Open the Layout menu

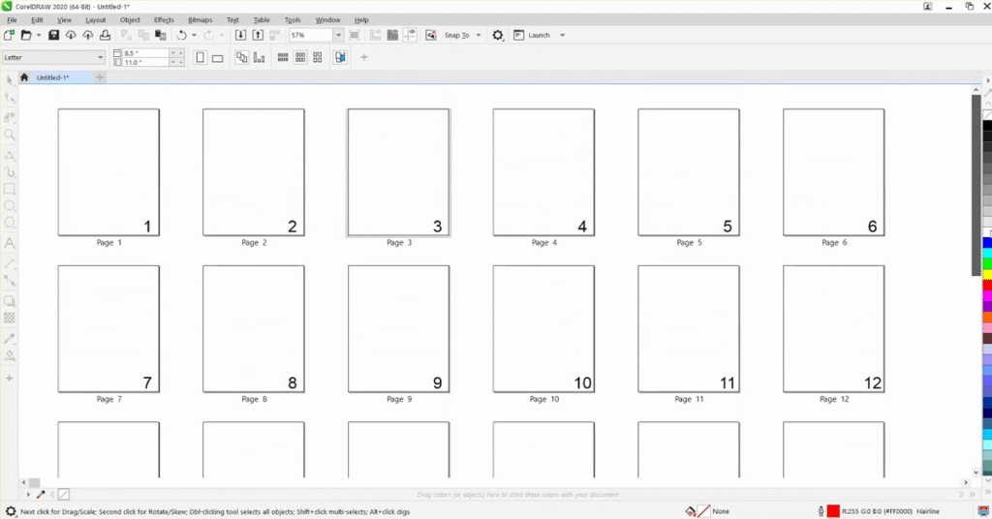(x=96, y=20)
